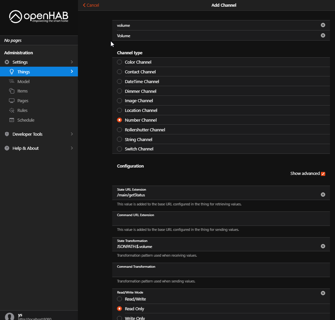This screenshot has width=335, height=320.
Task: Click the Rules sparkle icon
Action: pyautogui.click(x=11, y=110)
